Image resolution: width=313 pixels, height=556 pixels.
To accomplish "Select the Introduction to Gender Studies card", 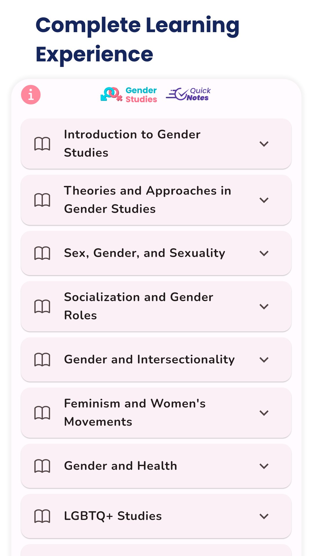I will tap(156, 143).
